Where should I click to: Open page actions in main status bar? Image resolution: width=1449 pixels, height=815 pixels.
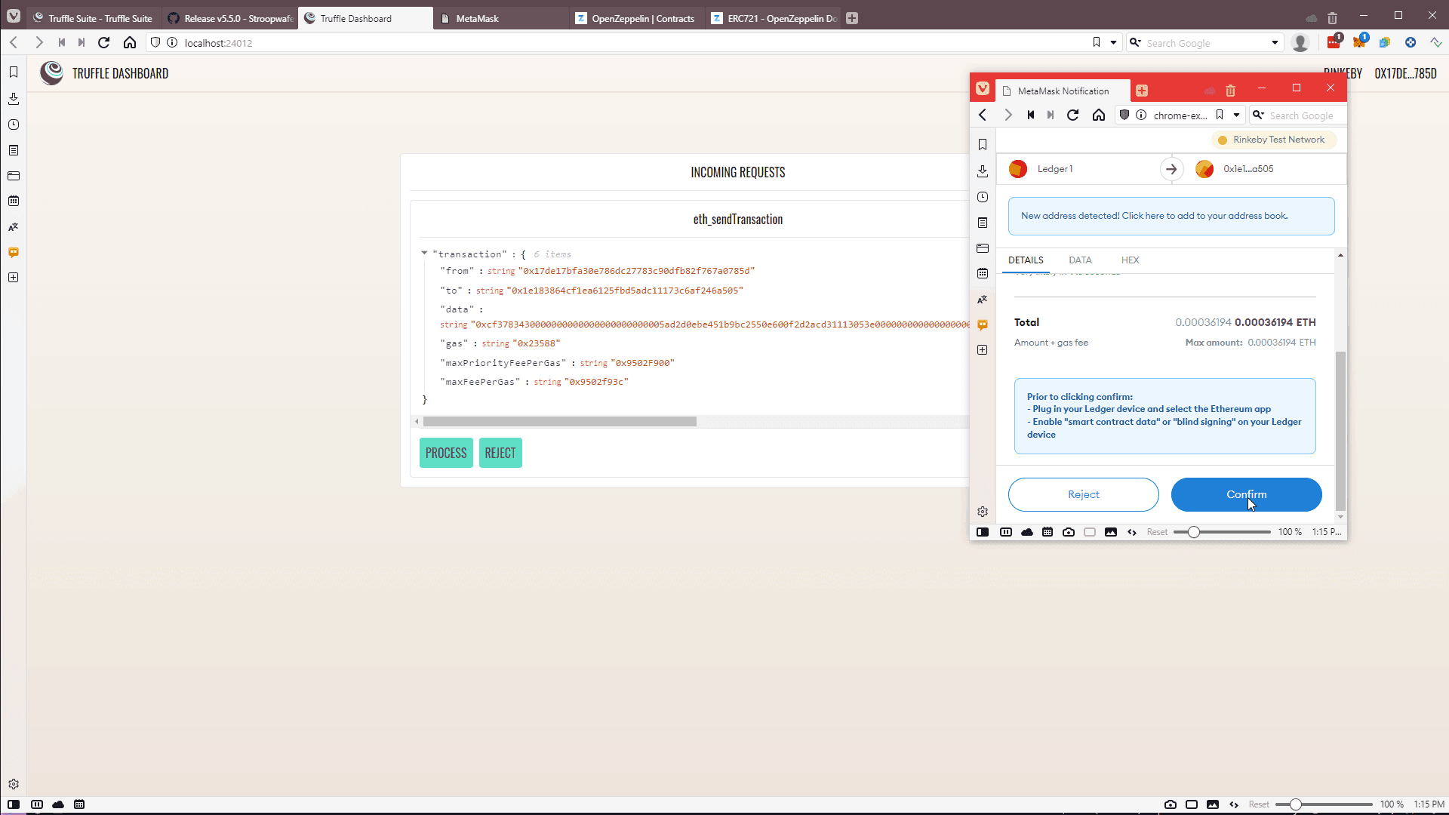[1234, 804]
